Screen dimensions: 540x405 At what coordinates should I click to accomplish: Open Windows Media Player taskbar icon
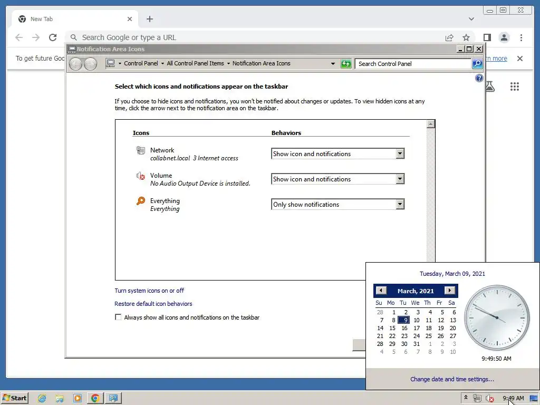[78, 399]
